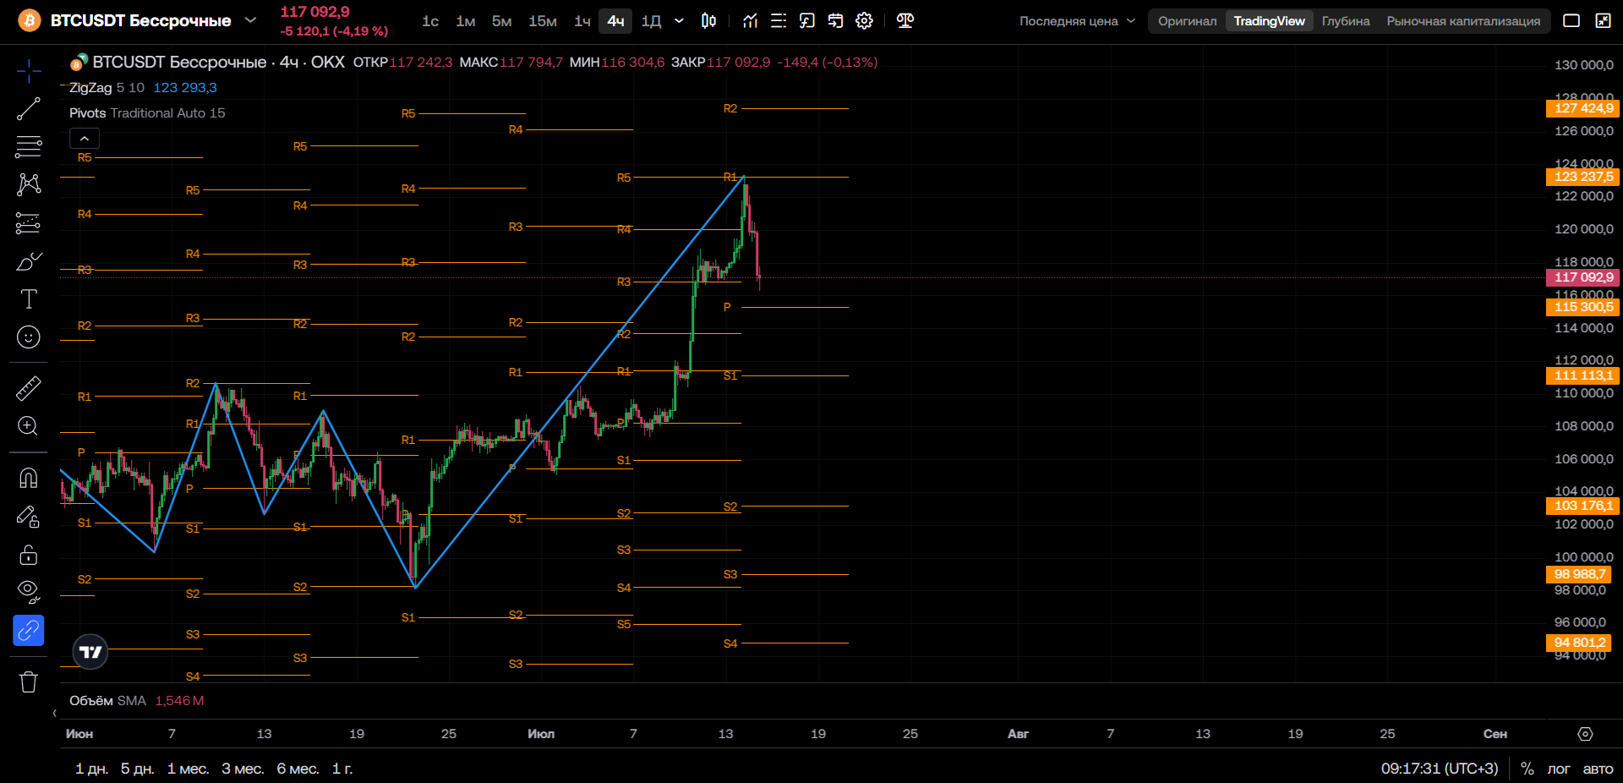Select the ruler measure tool
This screenshot has height=783, width=1623.
tap(29, 388)
